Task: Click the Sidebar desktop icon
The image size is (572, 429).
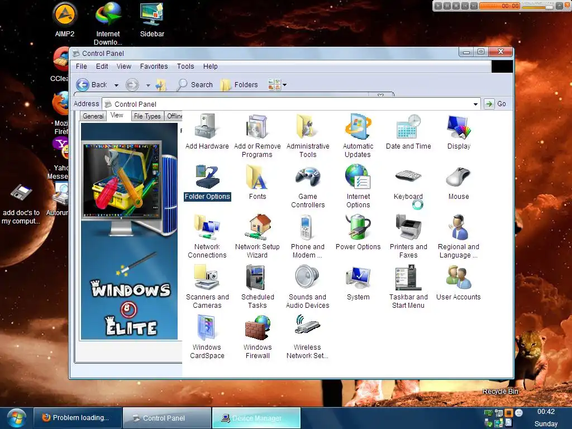Action: pos(152,20)
